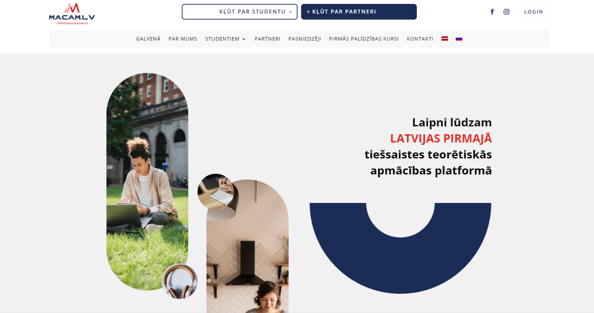Open Par mums menu item
The width and height of the screenshot is (594, 313).
pyautogui.click(x=183, y=39)
